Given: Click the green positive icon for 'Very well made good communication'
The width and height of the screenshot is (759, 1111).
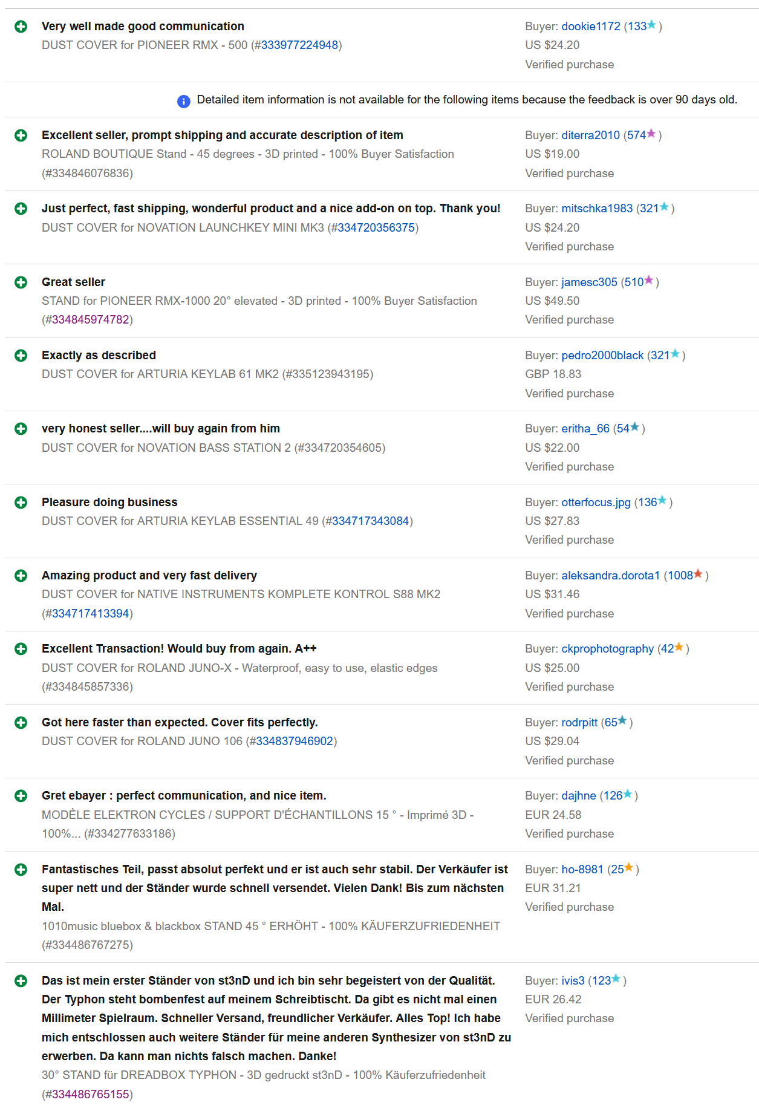Looking at the screenshot, I should tap(21, 27).
